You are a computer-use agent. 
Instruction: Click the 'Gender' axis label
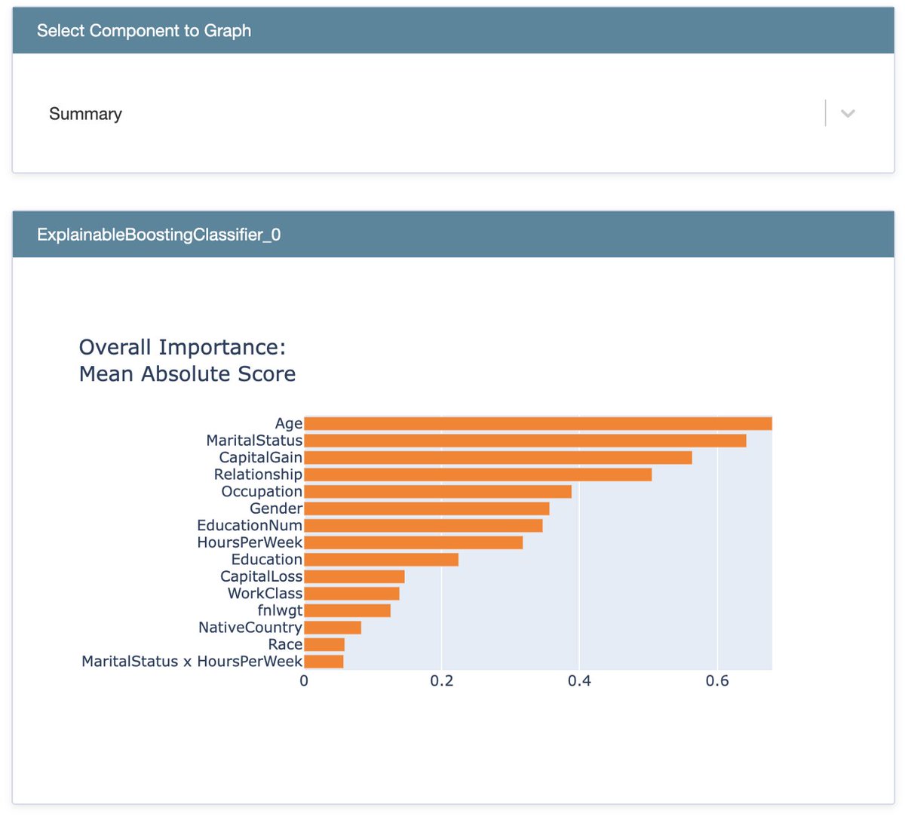click(x=276, y=508)
